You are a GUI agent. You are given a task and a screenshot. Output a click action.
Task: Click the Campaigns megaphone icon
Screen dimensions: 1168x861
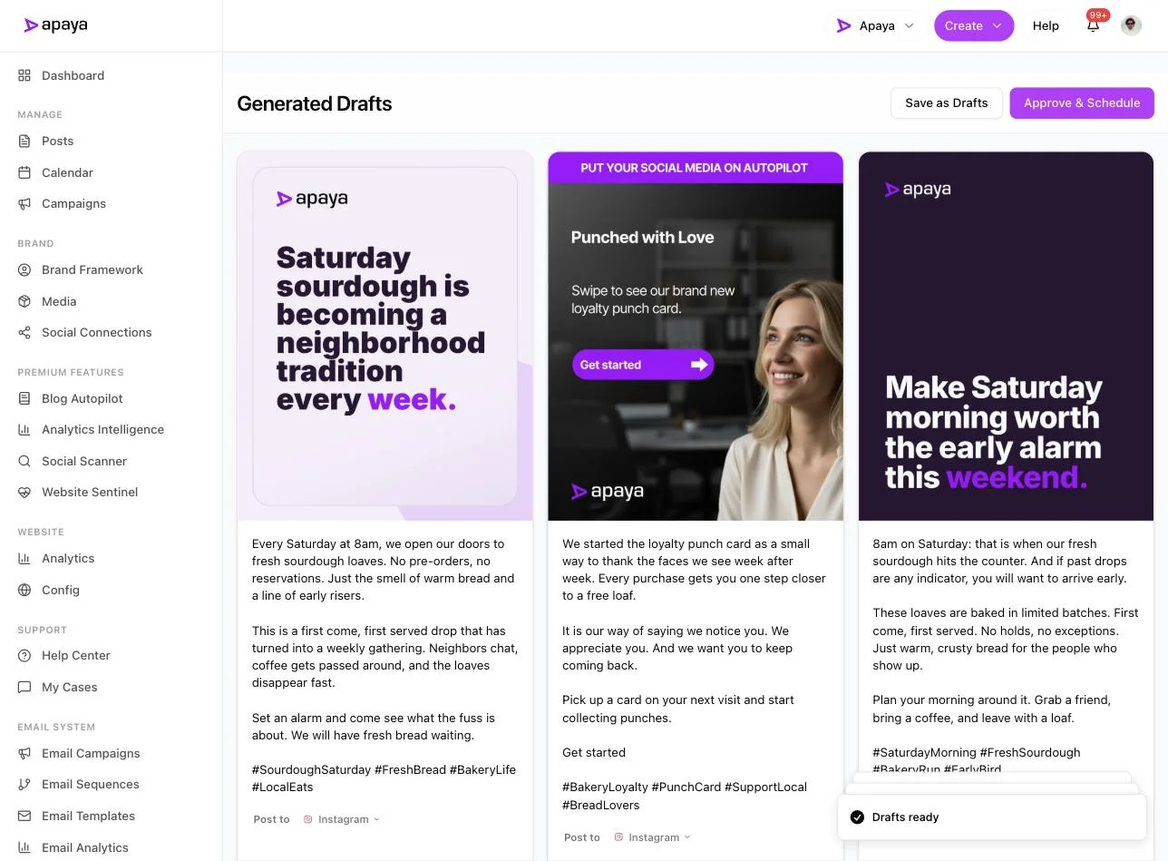(x=24, y=203)
